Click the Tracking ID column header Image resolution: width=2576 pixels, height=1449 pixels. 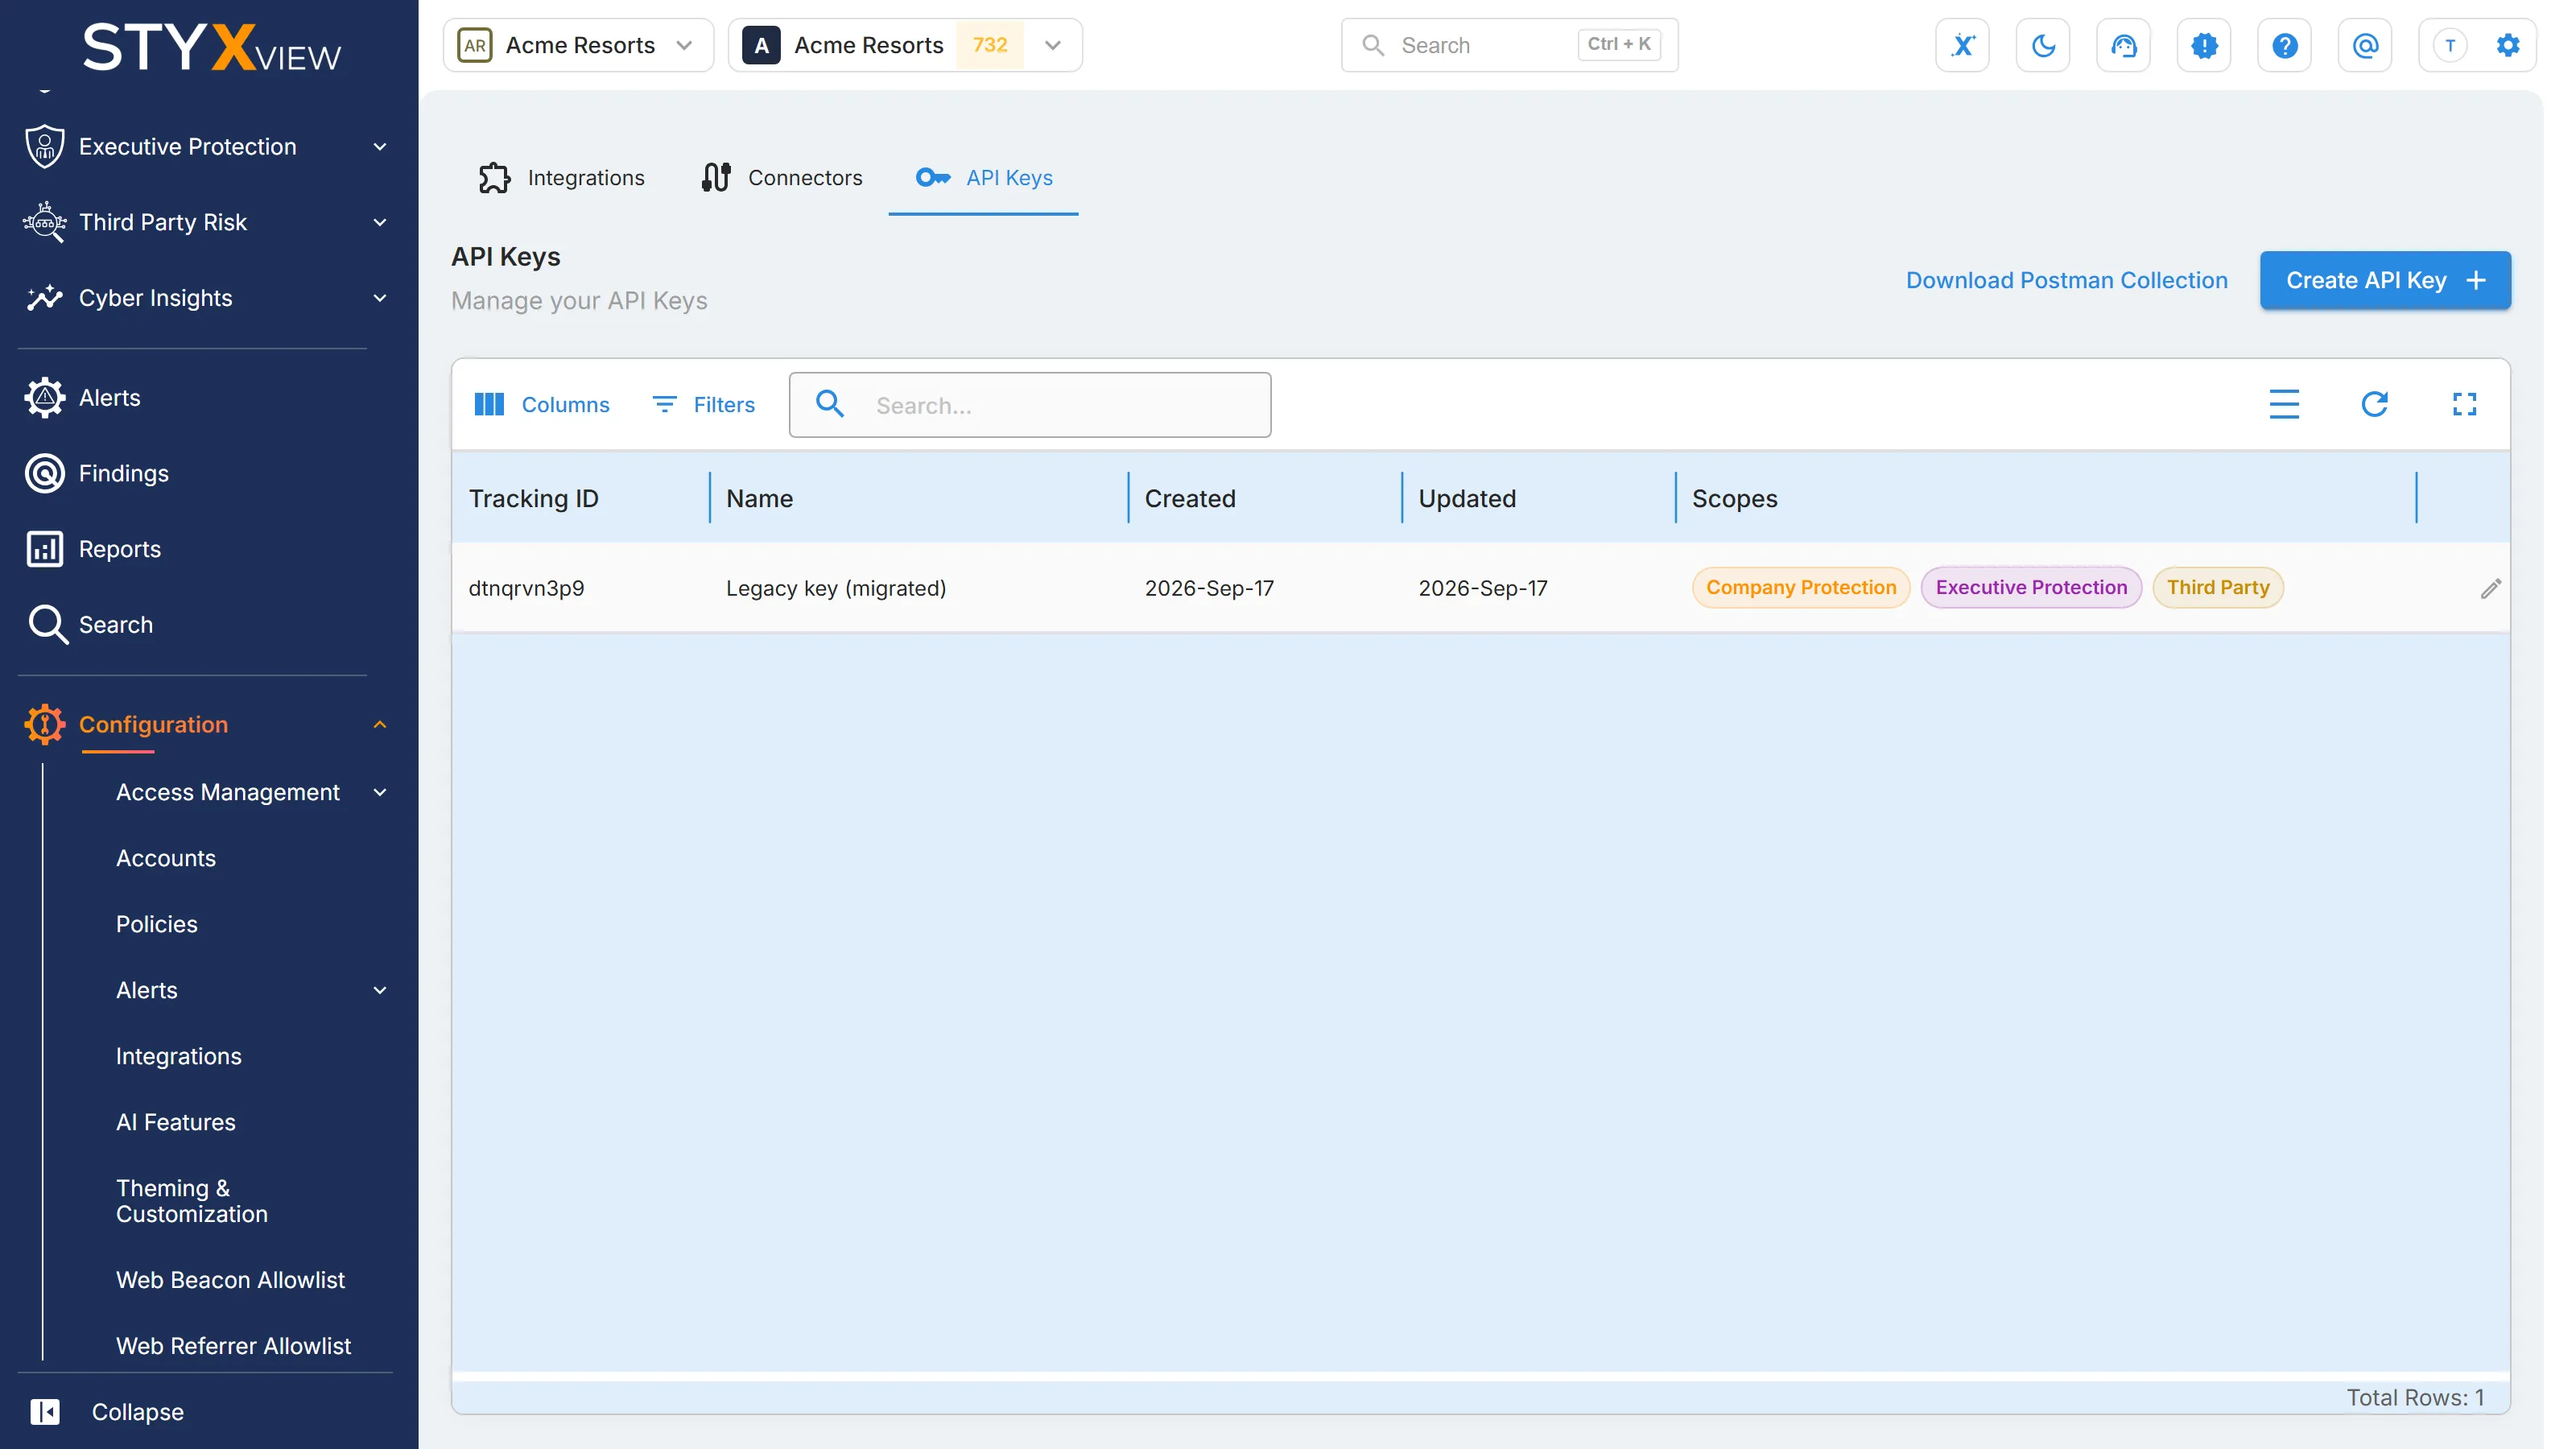pyautogui.click(x=534, y=498)
